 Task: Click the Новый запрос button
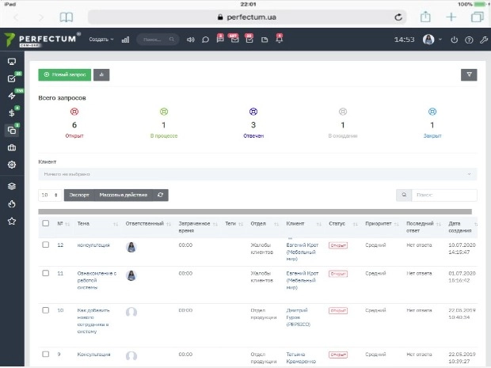tap(64, 74)
